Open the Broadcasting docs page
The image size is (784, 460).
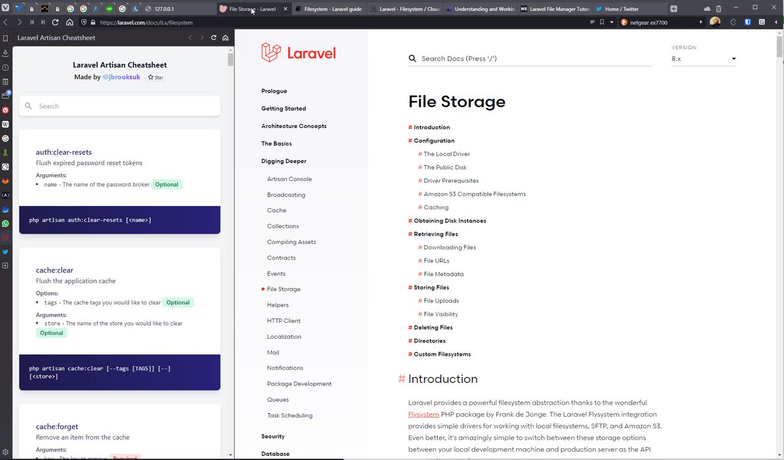pos(286,195)
